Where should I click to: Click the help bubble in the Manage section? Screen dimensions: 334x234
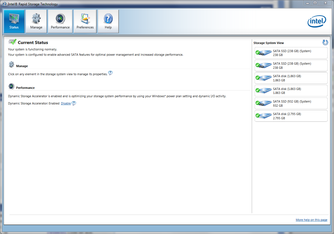(x=110, y=73)
